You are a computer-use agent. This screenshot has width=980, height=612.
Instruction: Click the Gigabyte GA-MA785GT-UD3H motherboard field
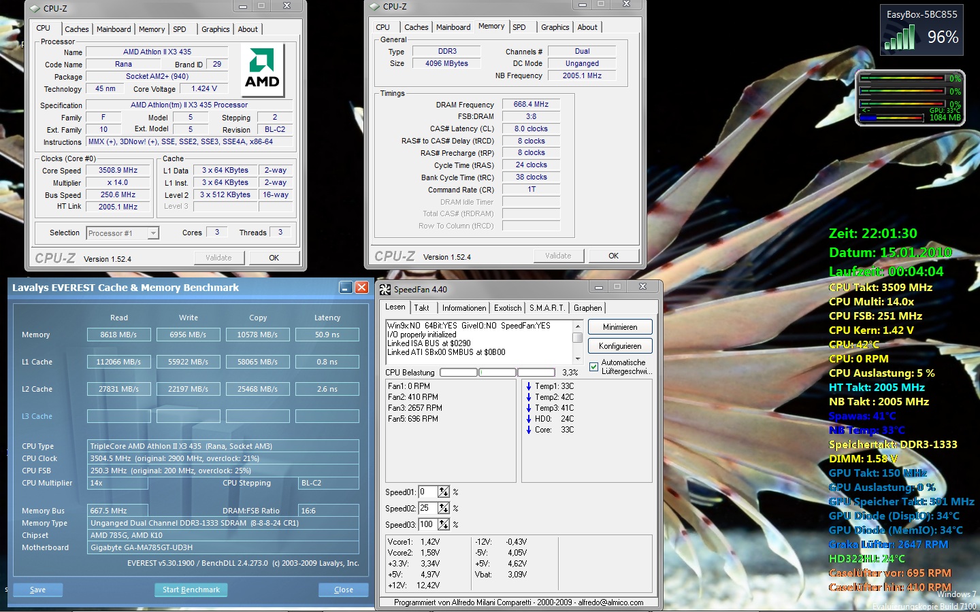coord(223,547)
